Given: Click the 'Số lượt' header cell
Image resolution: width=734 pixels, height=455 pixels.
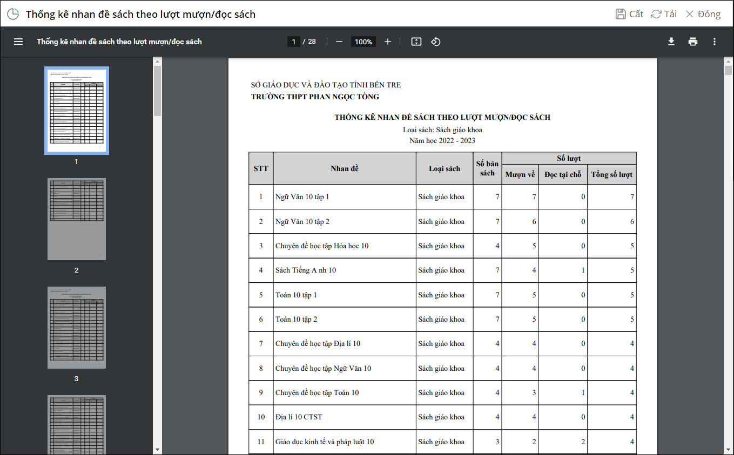Looking at the screenshot, I should point(569,158).
